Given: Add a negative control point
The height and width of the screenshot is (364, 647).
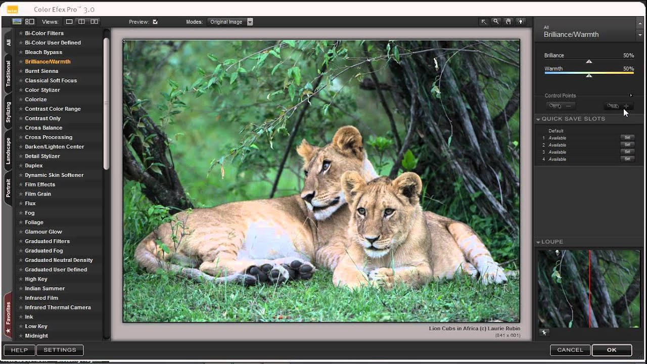Looking at the screenshot, I should coord(561,106).
